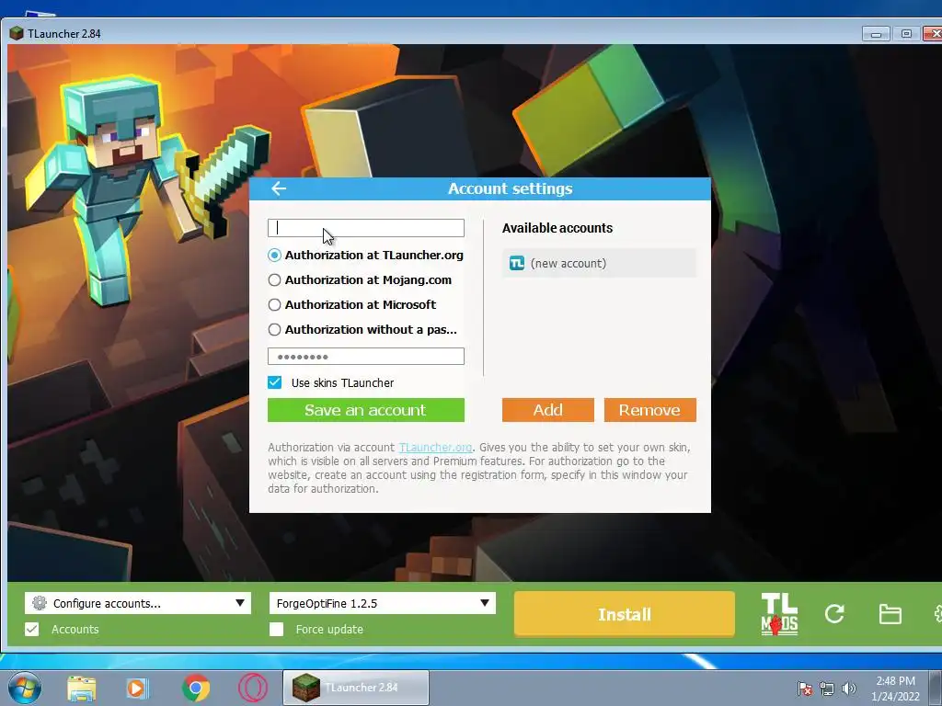
Task: Click the Remove account button
Action: [x=650, y=410]
